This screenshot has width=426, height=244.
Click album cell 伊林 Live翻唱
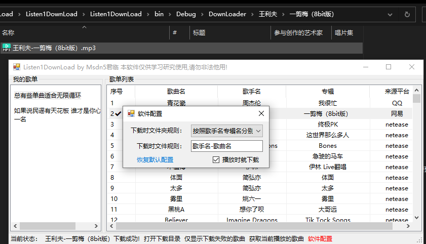(x=328, y=167)
